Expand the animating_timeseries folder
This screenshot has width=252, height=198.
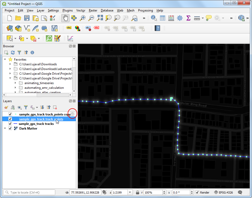[x=15, y=83]
